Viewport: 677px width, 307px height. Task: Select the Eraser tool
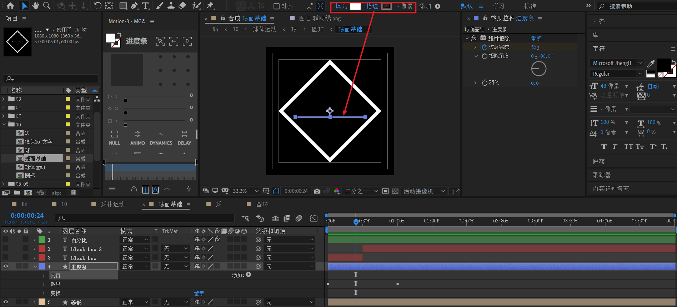(x=182, y=6)
